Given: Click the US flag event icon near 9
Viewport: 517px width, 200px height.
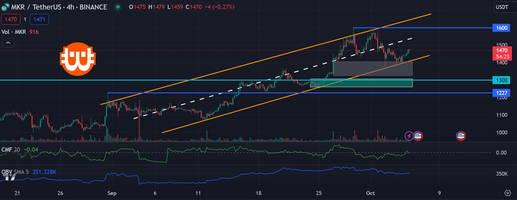Looking at the screenshot, I should point(461,136).
